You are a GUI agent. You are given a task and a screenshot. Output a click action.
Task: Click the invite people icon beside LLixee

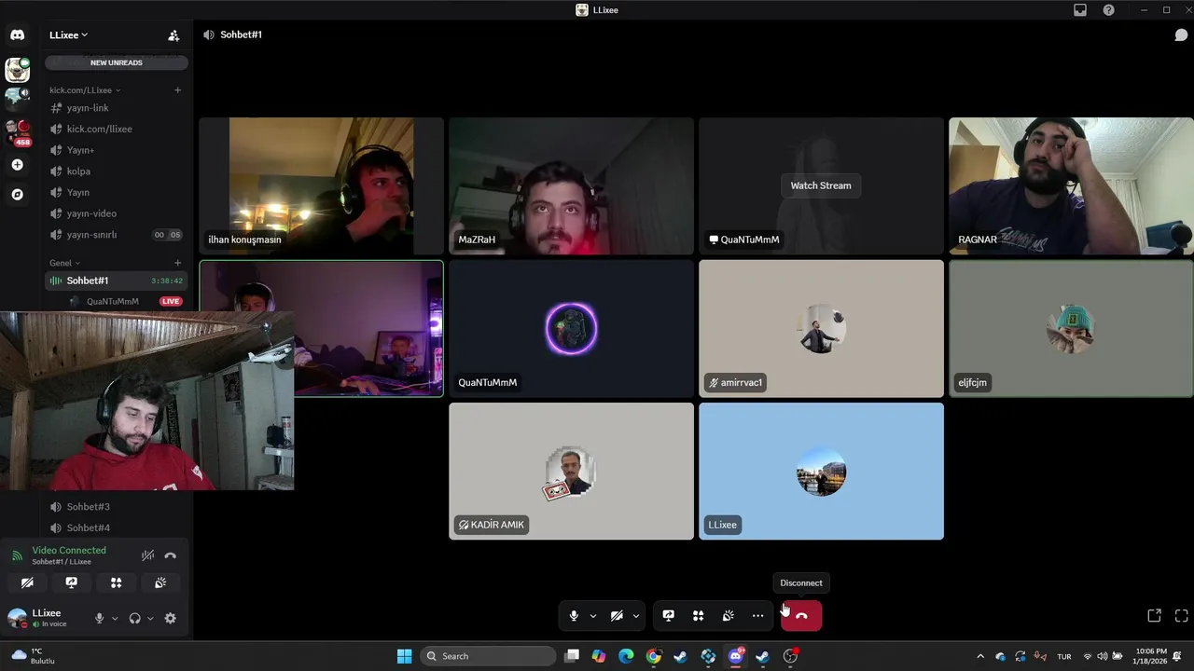174,35
